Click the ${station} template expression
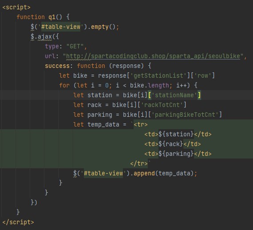The image size is (253, 230). 176,134
